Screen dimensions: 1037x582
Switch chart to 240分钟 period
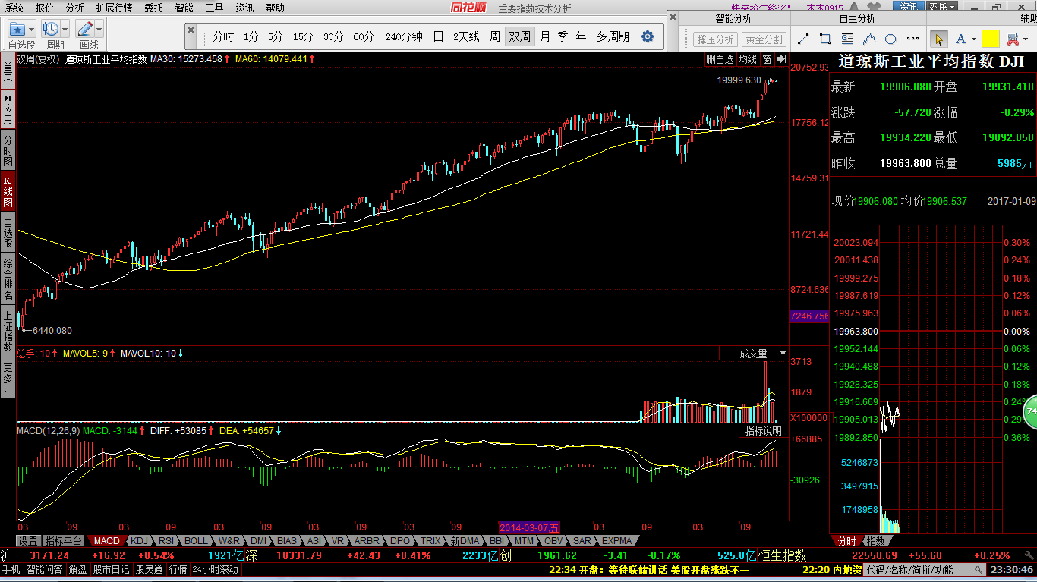tap(404, 36)
